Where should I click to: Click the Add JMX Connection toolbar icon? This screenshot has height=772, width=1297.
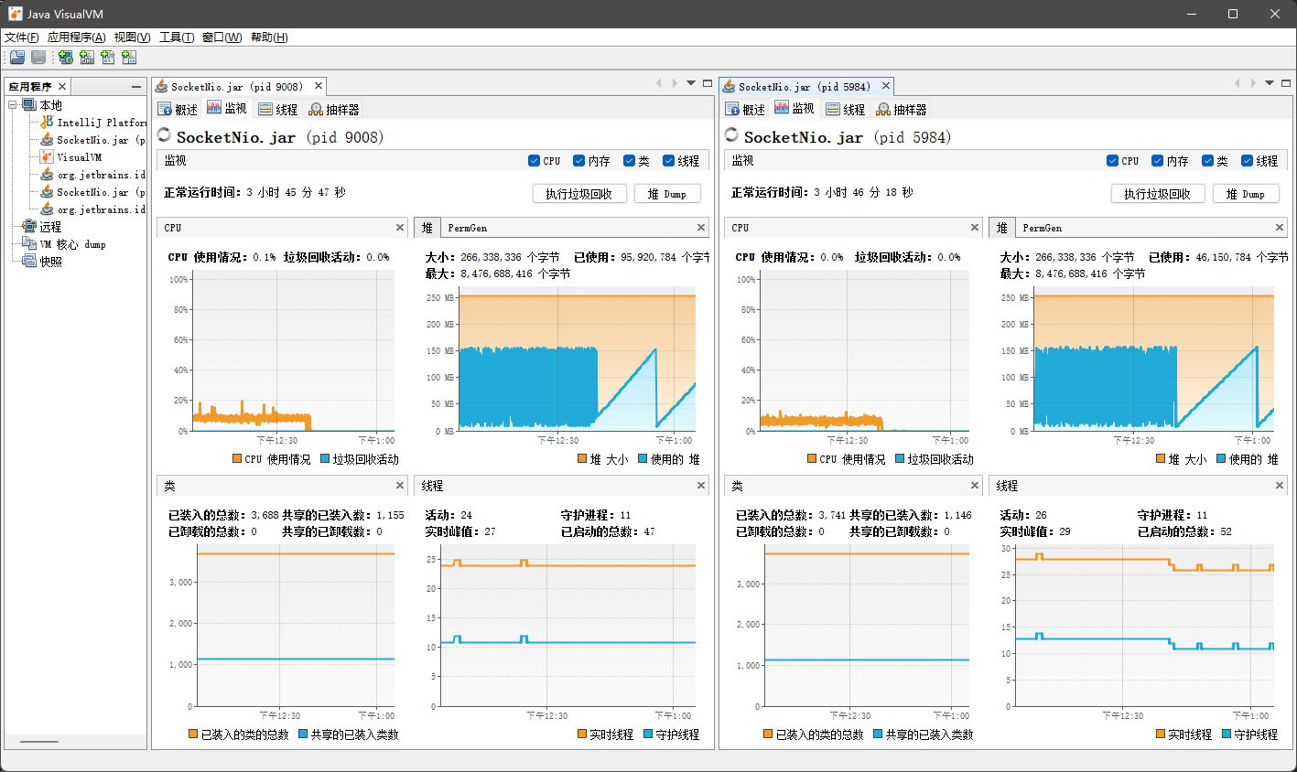87,58
